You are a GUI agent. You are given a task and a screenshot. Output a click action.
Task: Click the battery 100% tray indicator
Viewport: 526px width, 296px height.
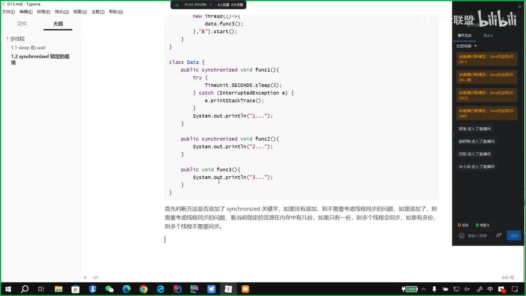tap(410, 289)
